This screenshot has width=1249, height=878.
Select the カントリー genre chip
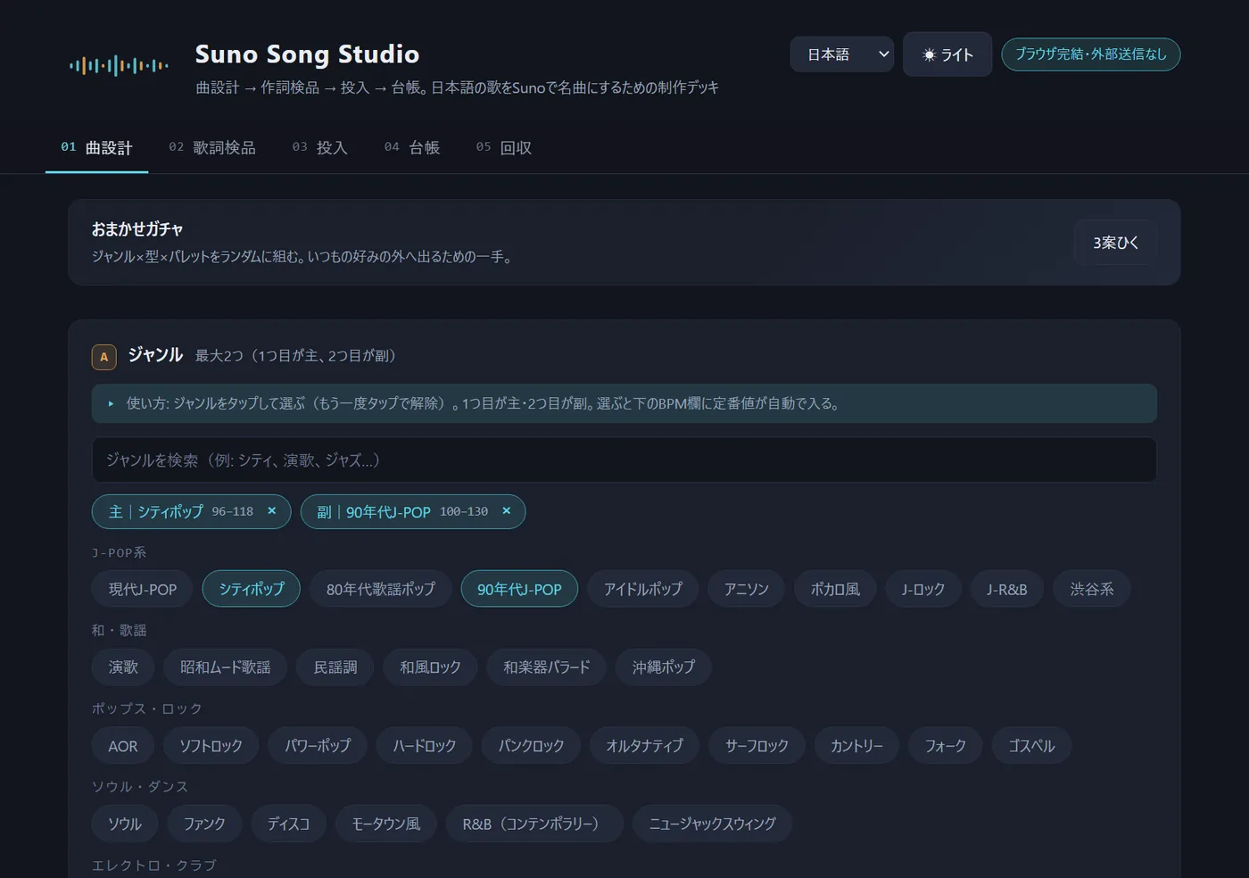click(x=856, y=746)
